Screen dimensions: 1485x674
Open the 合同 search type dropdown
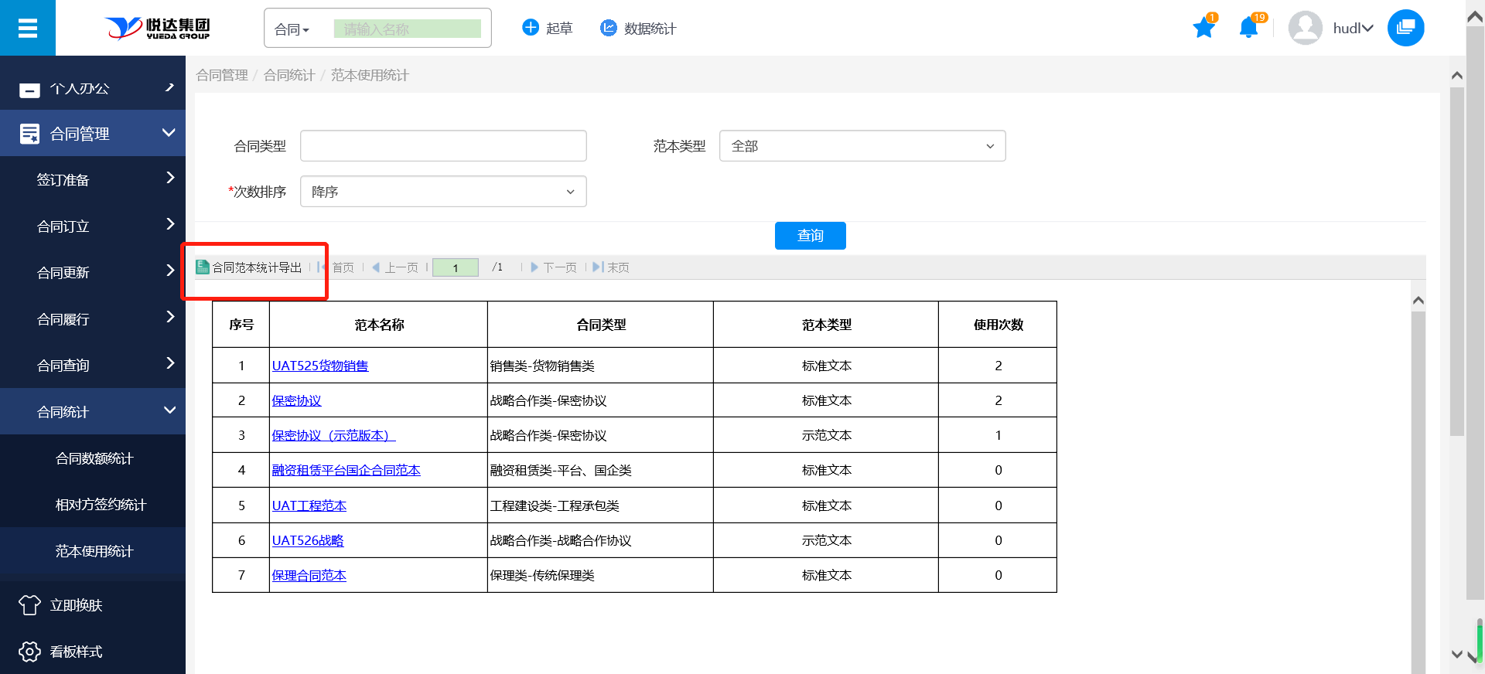tap(292, 29)
